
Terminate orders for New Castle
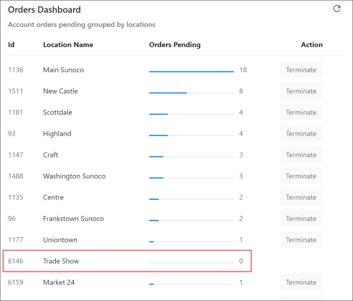pos(301,91)
